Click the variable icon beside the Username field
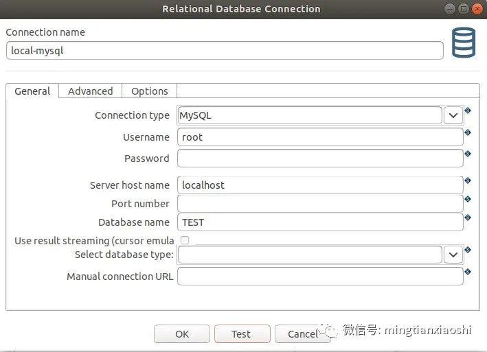 [x=468, y=132]
